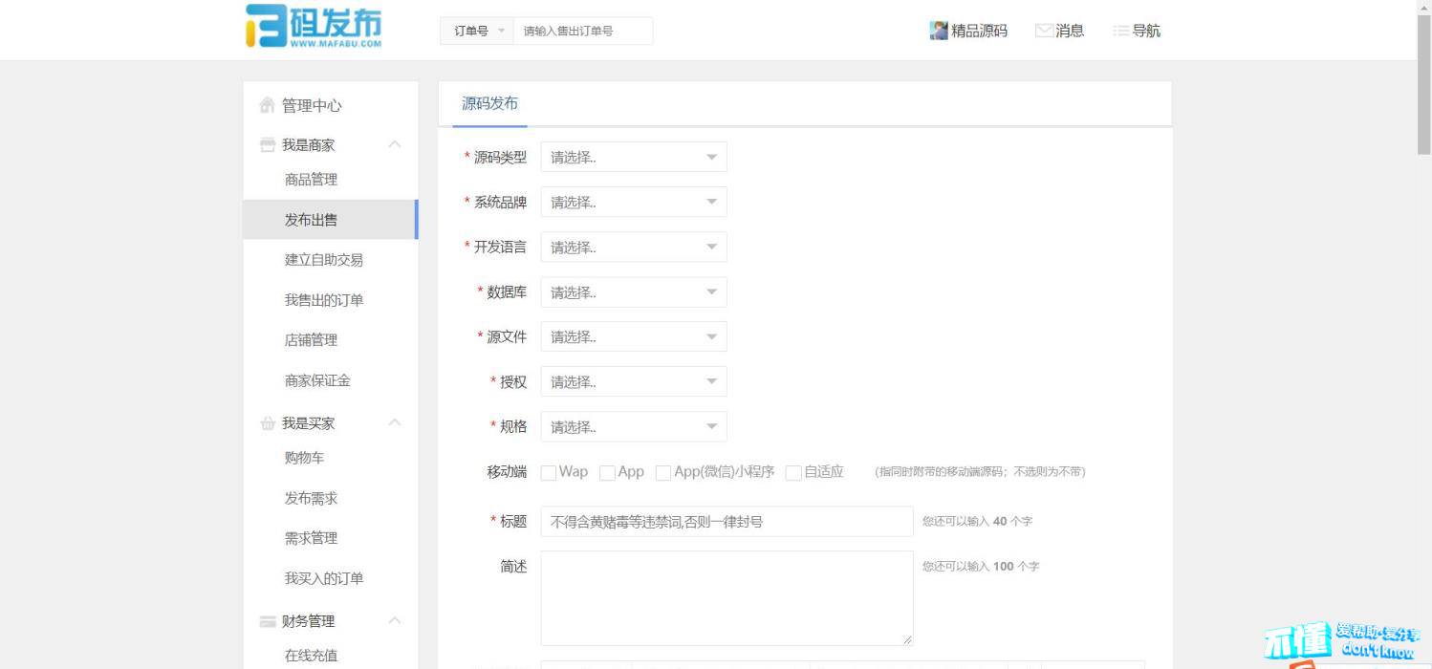Viewport: 1432px width, 669px height.
Task: Click the Mafabu site logo
Action: [x=314, y=27]
